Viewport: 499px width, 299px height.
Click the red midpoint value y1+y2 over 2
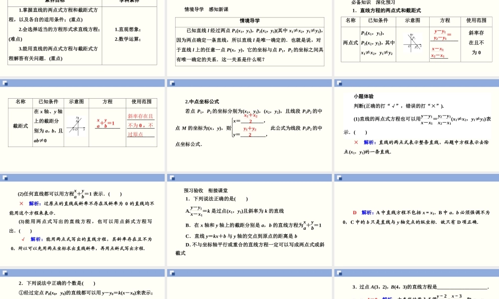click(250, 132)
